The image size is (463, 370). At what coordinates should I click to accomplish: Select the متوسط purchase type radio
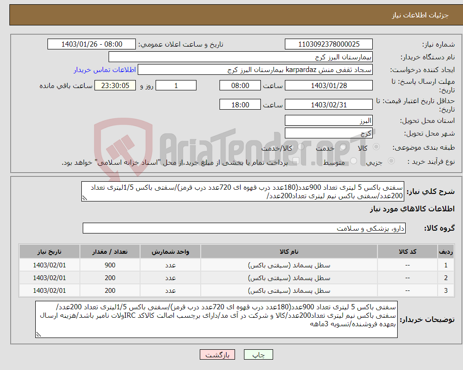coord(353,161)
